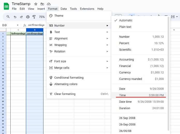Apply Duration format

coord(139,108)
